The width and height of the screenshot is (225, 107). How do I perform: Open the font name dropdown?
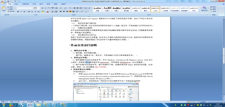pos(32,8)
